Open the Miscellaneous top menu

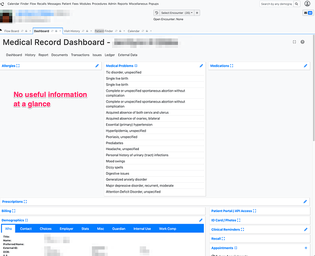(138, 4)
